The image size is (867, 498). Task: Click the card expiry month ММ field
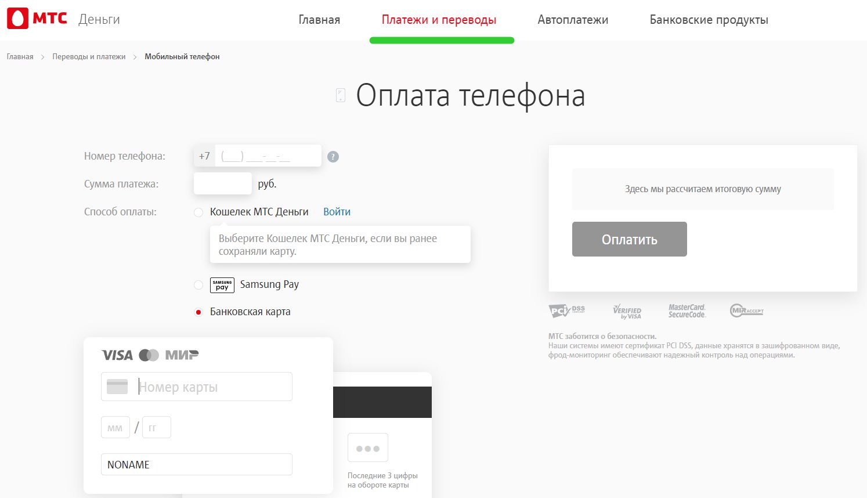click(115, 428)
